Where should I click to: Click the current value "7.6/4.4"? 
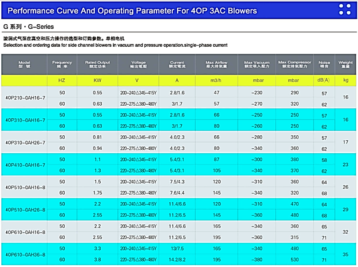tap(177, 193)
